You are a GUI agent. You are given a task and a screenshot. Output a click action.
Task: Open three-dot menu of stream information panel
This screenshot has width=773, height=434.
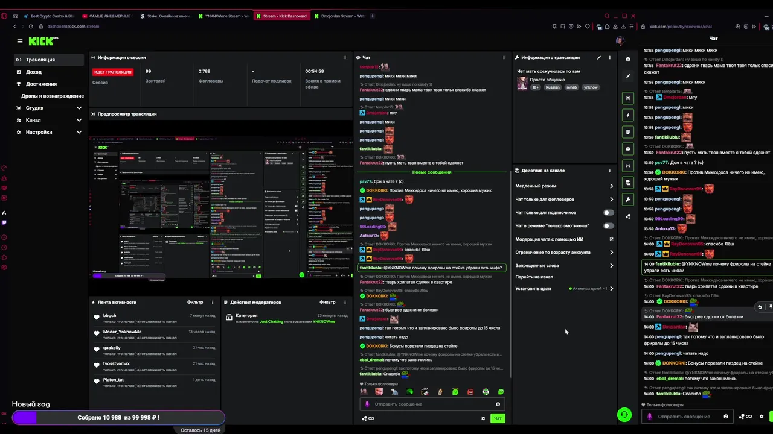(x=609, y=57)
